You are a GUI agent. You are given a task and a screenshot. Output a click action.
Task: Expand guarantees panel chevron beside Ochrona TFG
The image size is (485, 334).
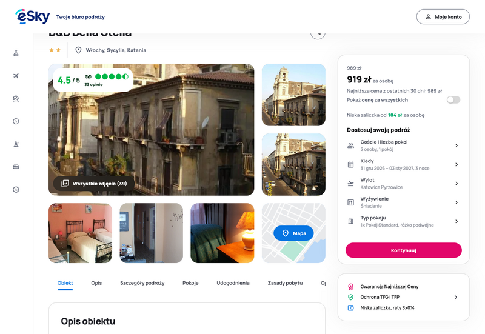456,297
